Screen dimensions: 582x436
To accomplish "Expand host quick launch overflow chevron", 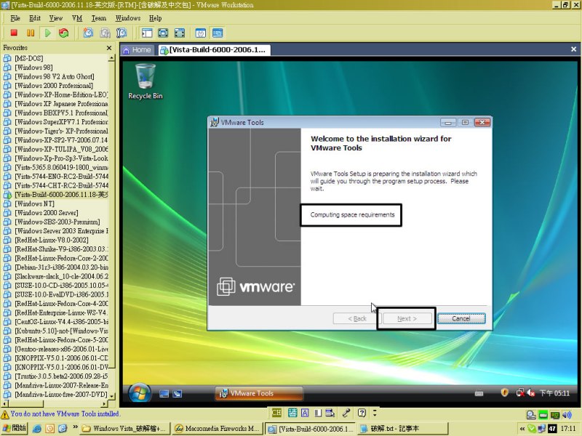I will pyautogui.click(x=75, y=427).
